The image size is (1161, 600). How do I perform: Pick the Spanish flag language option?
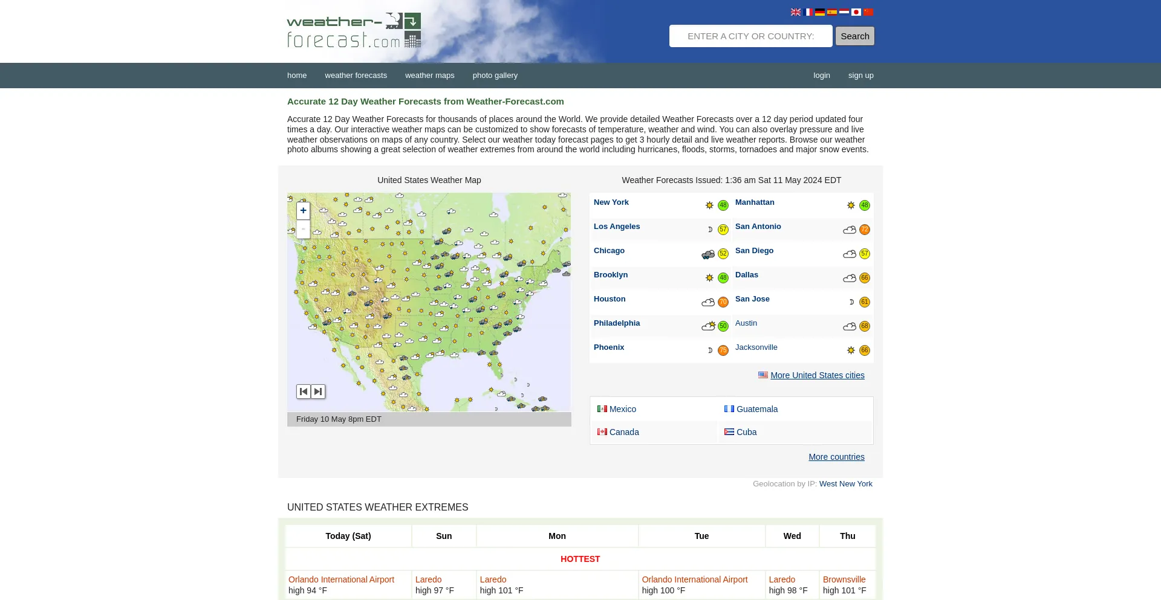pyautogui.click(x=832, y=12)
